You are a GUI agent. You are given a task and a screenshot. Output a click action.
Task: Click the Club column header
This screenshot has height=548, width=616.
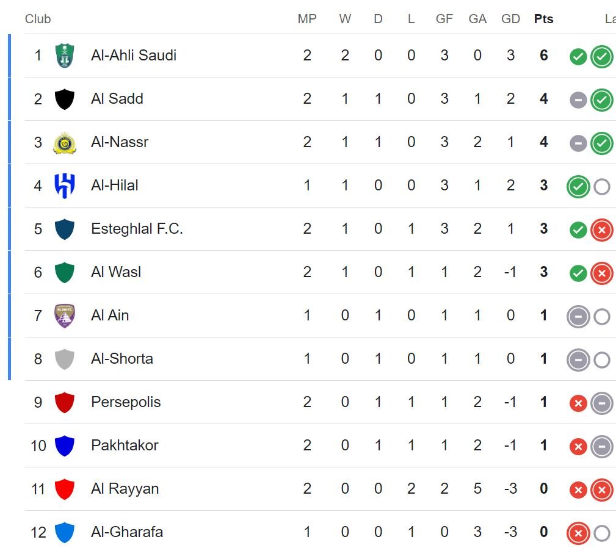(38, 19)
